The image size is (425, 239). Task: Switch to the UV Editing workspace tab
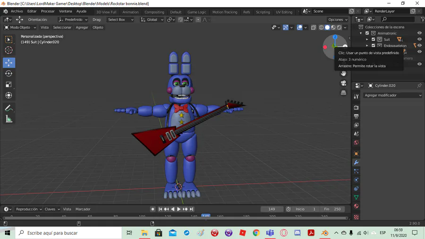click(284, 12)
